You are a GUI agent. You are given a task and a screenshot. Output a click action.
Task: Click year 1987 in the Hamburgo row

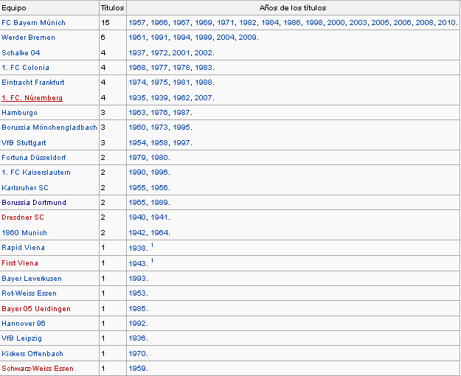181,113
